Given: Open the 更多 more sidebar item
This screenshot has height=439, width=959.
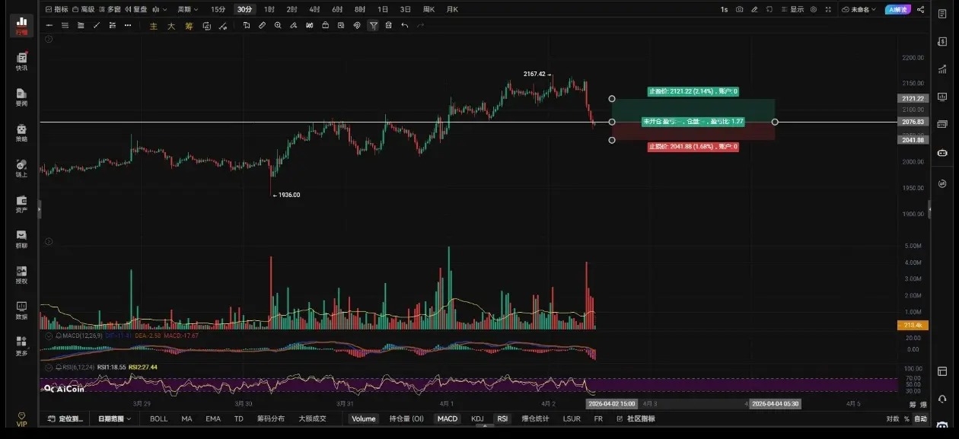Looking at the screenshot, I should click(21, 346).
